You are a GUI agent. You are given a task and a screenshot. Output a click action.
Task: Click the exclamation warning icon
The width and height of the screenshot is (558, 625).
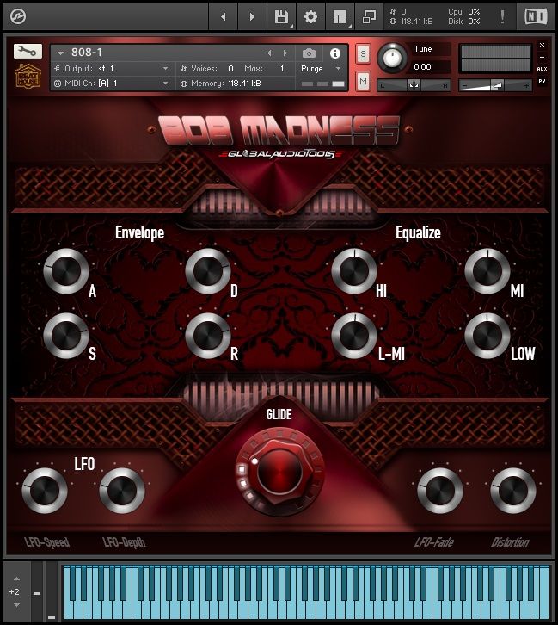[x=502, y=16]
